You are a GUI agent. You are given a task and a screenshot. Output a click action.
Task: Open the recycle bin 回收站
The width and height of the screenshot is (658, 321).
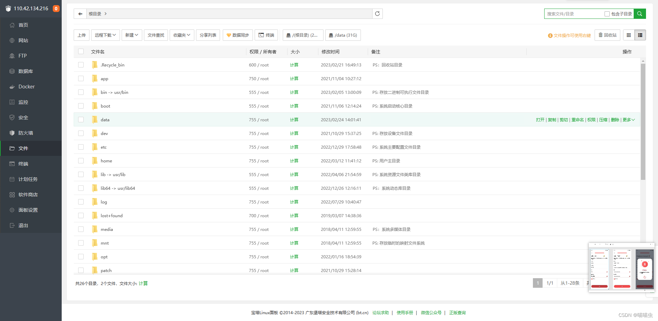[x=607, y=35]
